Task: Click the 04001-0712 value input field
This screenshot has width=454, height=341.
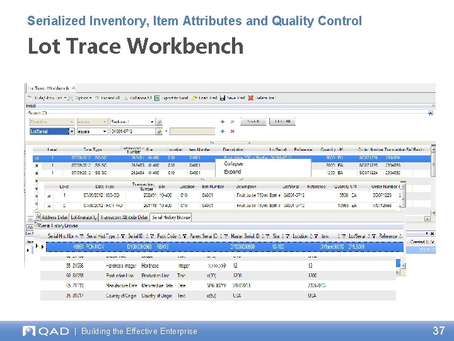Action: pyautogui.click(x=132, y=131)
